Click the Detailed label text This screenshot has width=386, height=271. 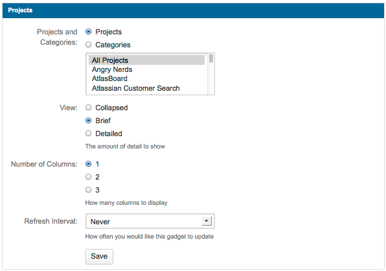click(109, 134)
